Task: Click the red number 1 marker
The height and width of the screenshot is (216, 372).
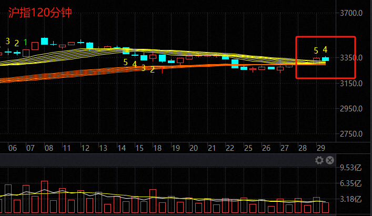Action: click(162, 70)
